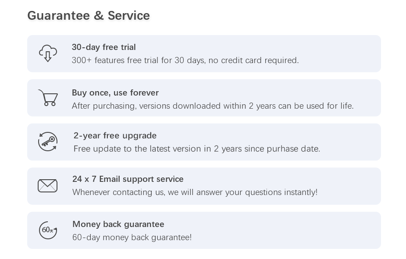The width and height of the screenshot is (406, 259).
Task: Select the "Buy once, use forever" heading
Action: pyautogui.click(x=115, y=92)
